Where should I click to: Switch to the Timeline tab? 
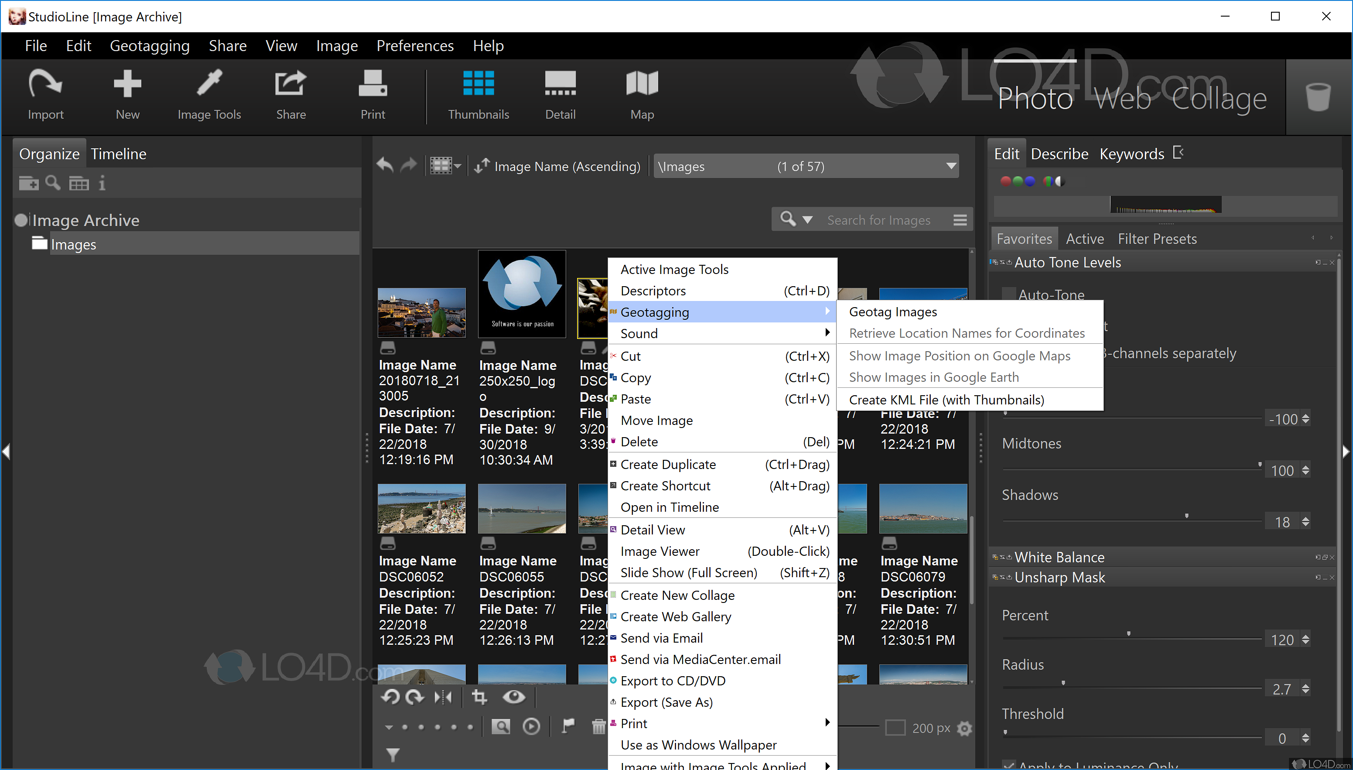click(x=119, y=154)
